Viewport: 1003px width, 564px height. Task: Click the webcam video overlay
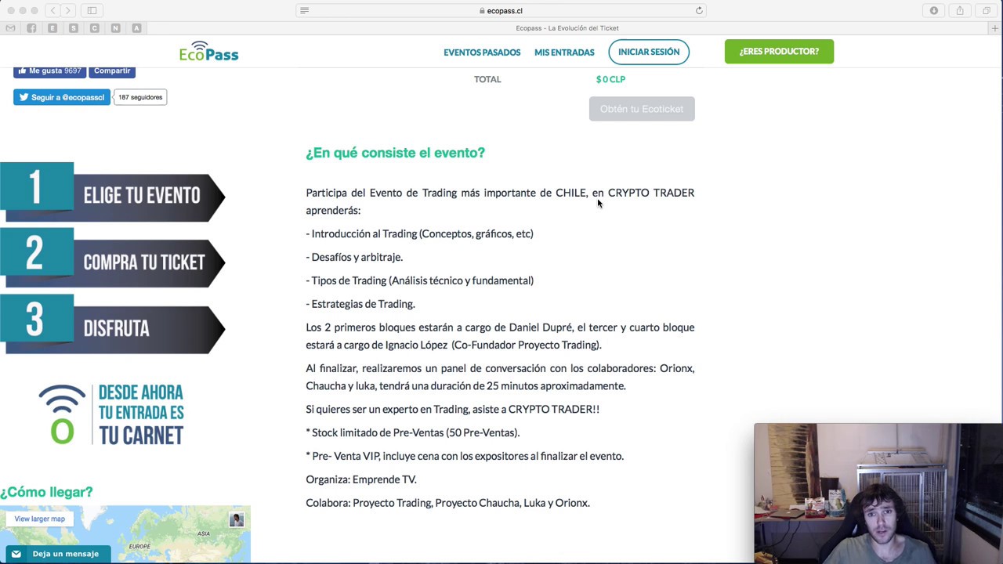[878, 493]
